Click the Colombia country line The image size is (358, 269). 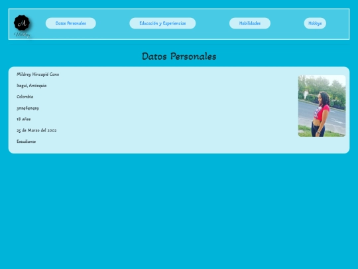coord(25,97)
